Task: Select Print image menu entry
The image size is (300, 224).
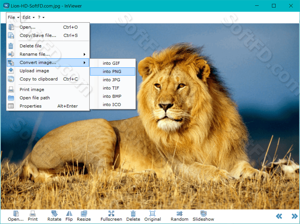Action: click(x=48, y=90)
